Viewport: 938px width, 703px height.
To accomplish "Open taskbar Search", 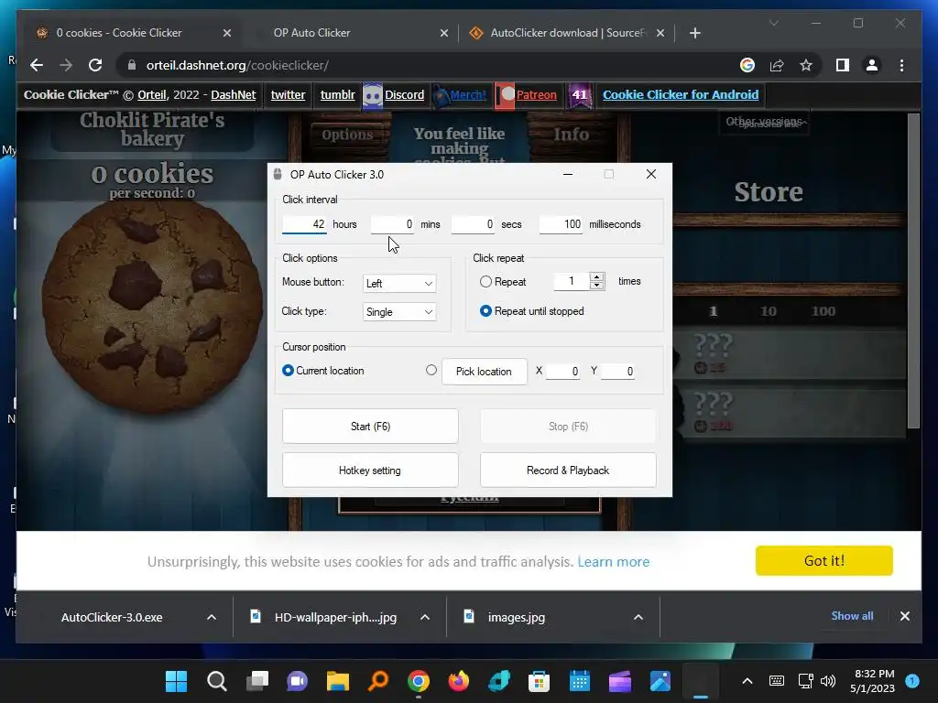I will point(216,681).
